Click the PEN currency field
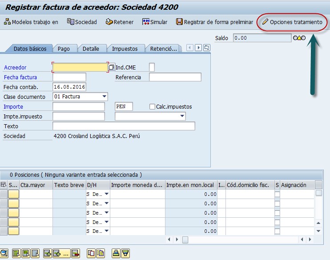The width and height of the screenshot is (330, 260). click(x=124, y=106)
